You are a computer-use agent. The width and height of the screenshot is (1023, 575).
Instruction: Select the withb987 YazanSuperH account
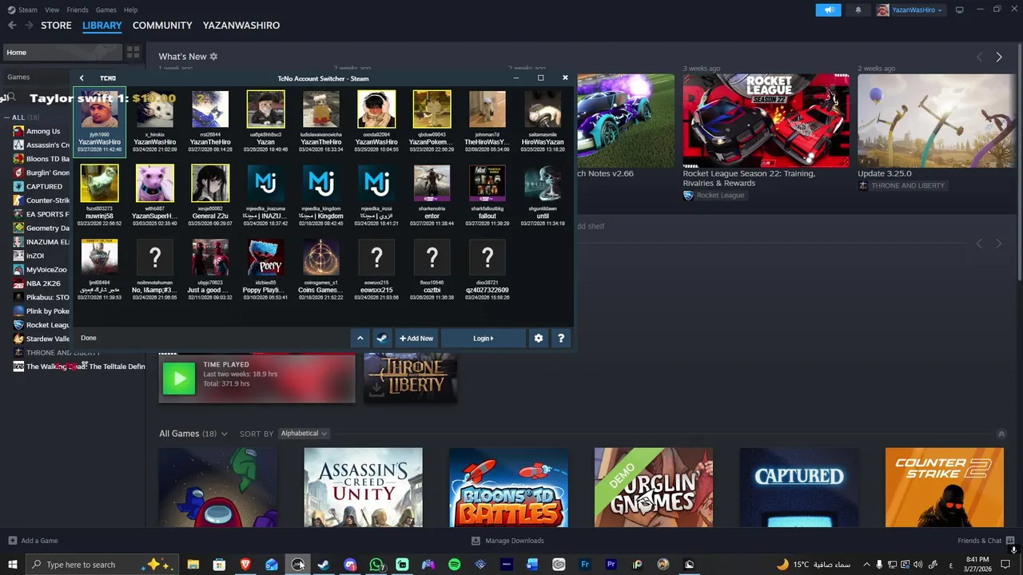[154, 196]
